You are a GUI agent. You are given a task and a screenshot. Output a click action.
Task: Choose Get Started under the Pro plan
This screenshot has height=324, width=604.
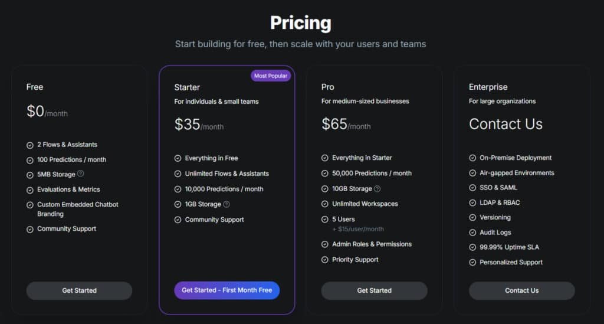tap(374, 290)
